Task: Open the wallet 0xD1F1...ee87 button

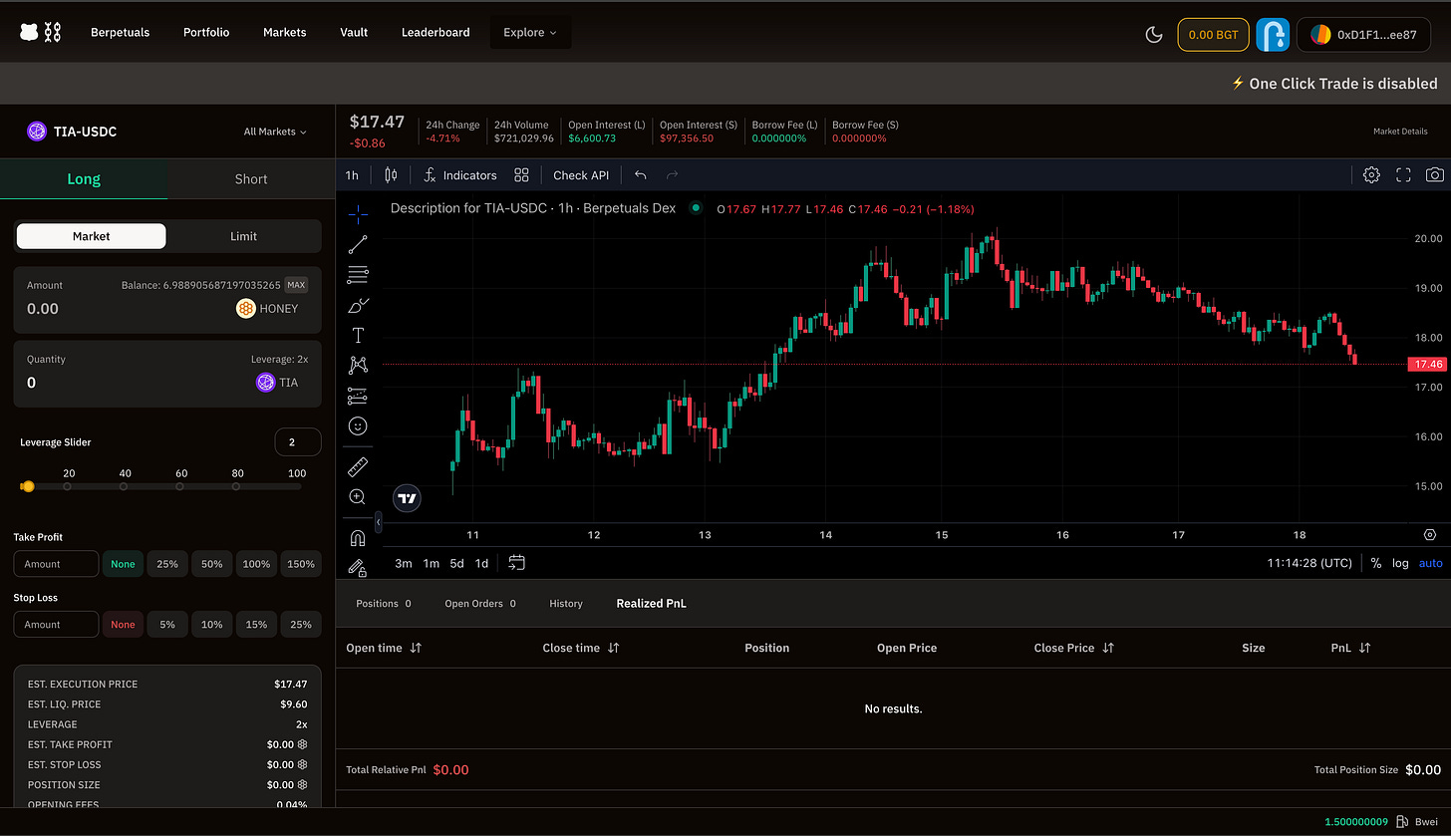Action: (x=1363, y=34)
